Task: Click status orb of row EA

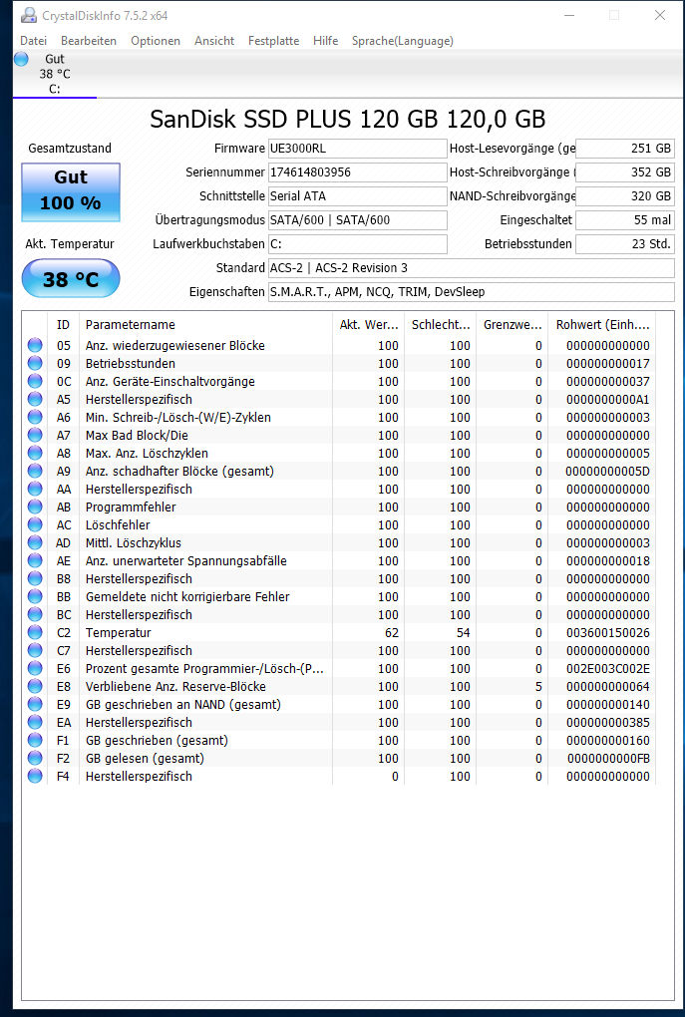Action: point(34,723)
